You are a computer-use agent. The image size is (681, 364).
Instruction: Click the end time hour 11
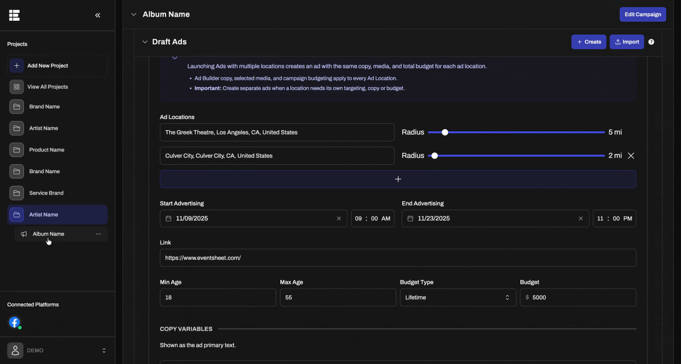coord(600,218)
